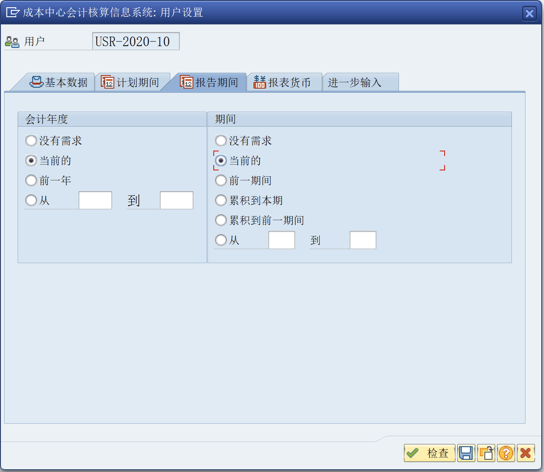The image size is (544, 472).
Task: Click the calendar icon on 报告期间 tab
Action: [x=187, y=82]
